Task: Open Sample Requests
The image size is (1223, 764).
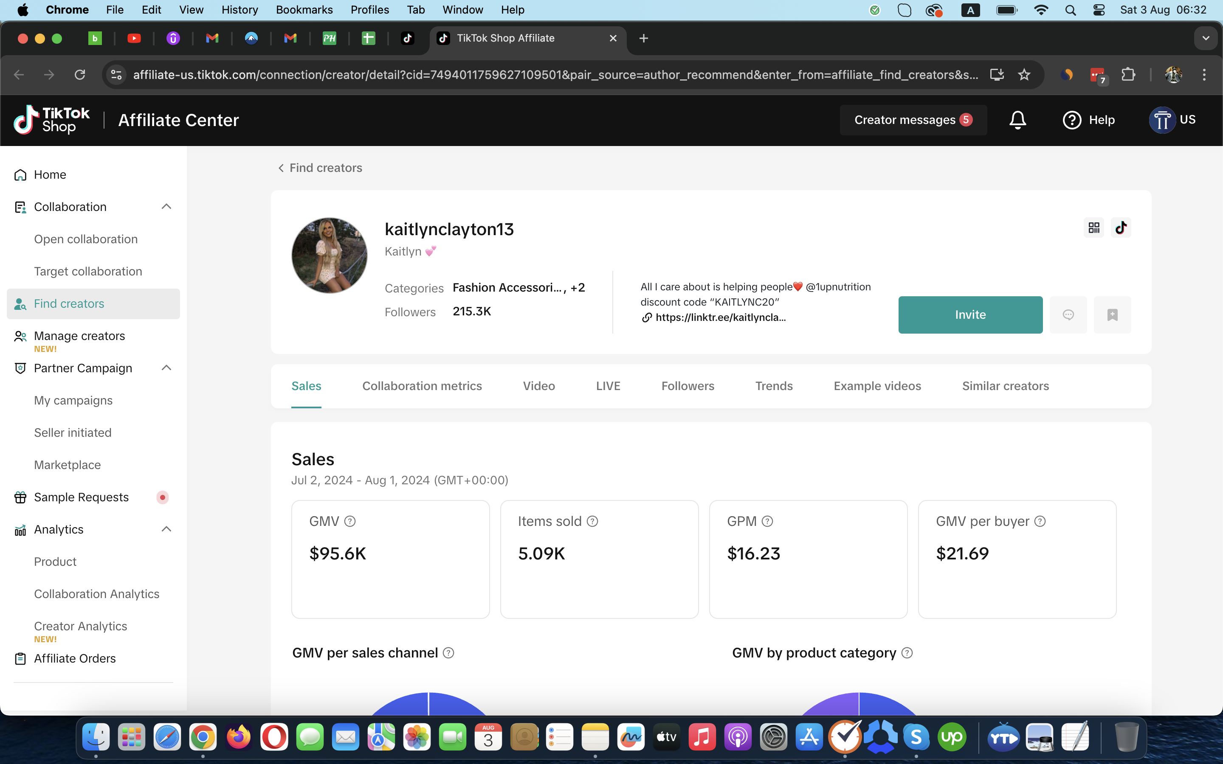Action: 82,497
